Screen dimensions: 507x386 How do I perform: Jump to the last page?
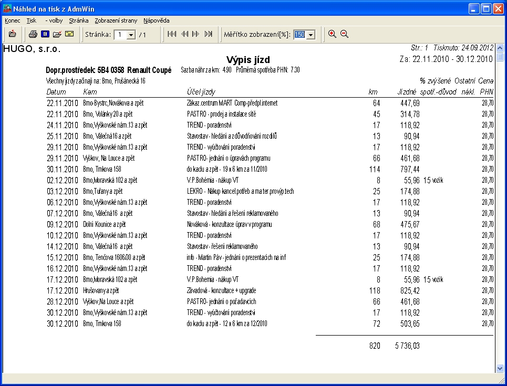click(x=208, y=34)
